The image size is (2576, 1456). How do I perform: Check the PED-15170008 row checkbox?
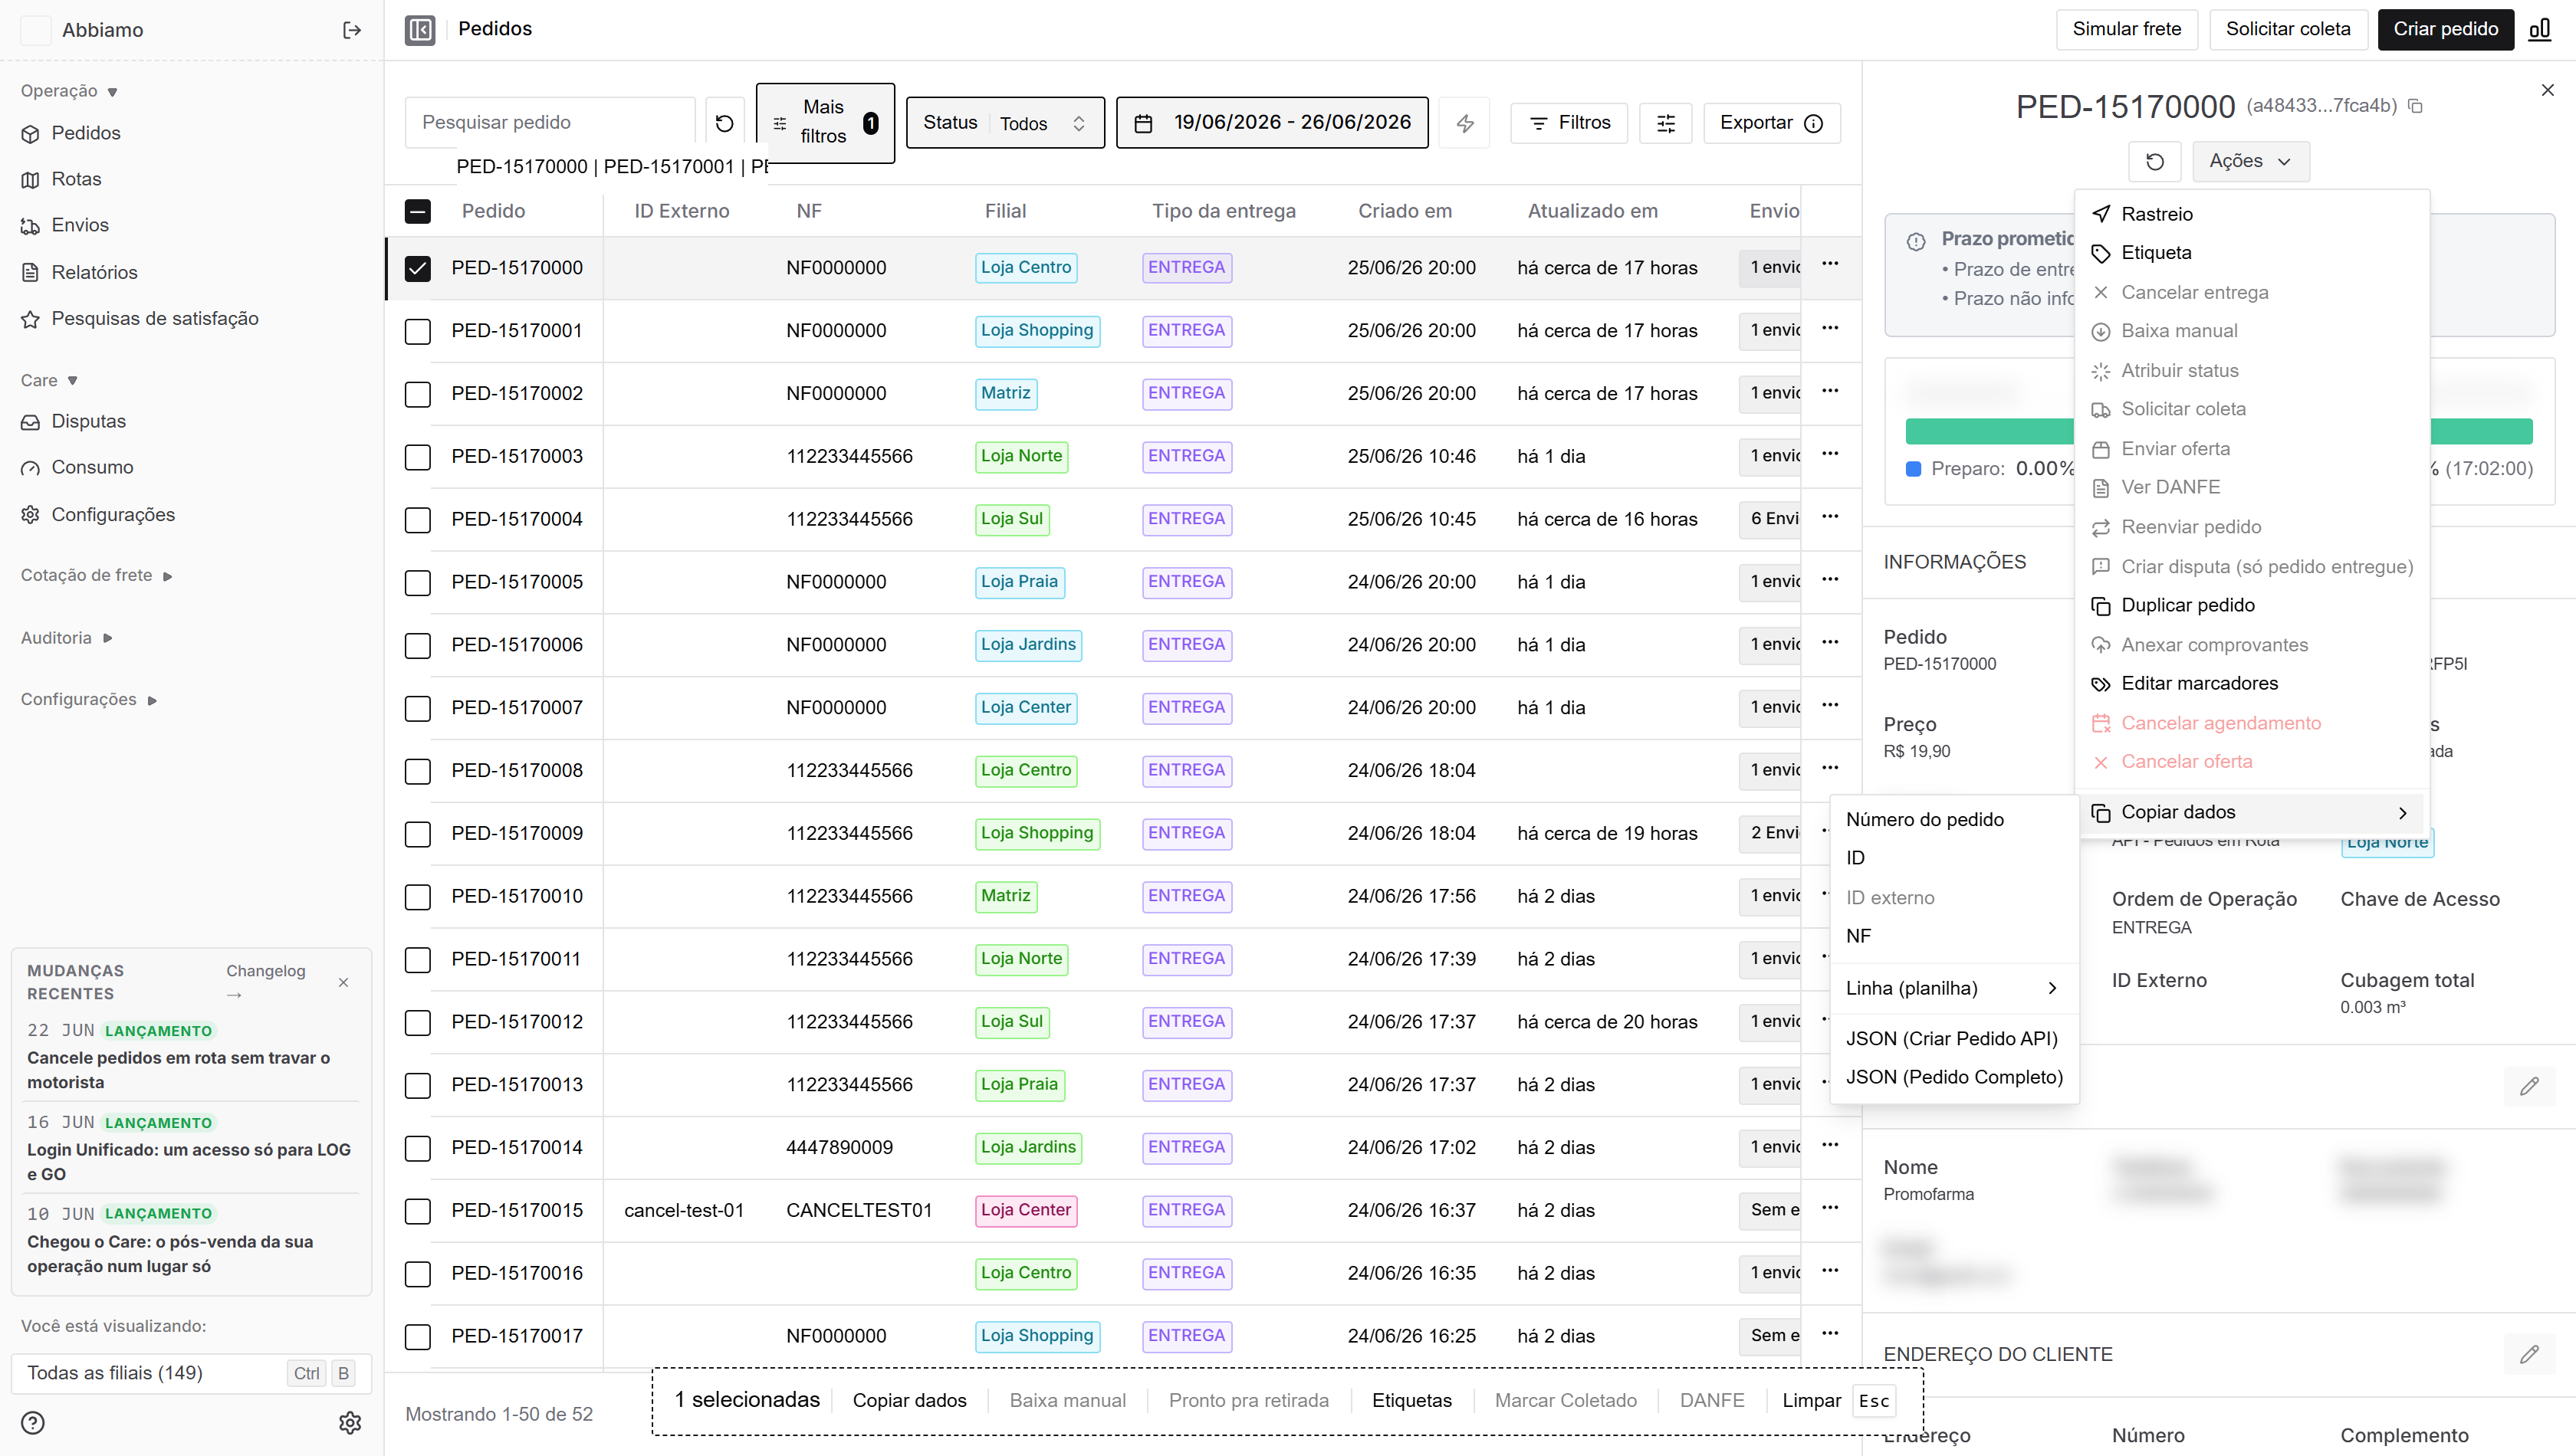click(417, 771)
